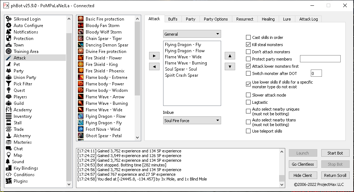
Task: Move selected skill up with up arrow
Action: (230, 56)
